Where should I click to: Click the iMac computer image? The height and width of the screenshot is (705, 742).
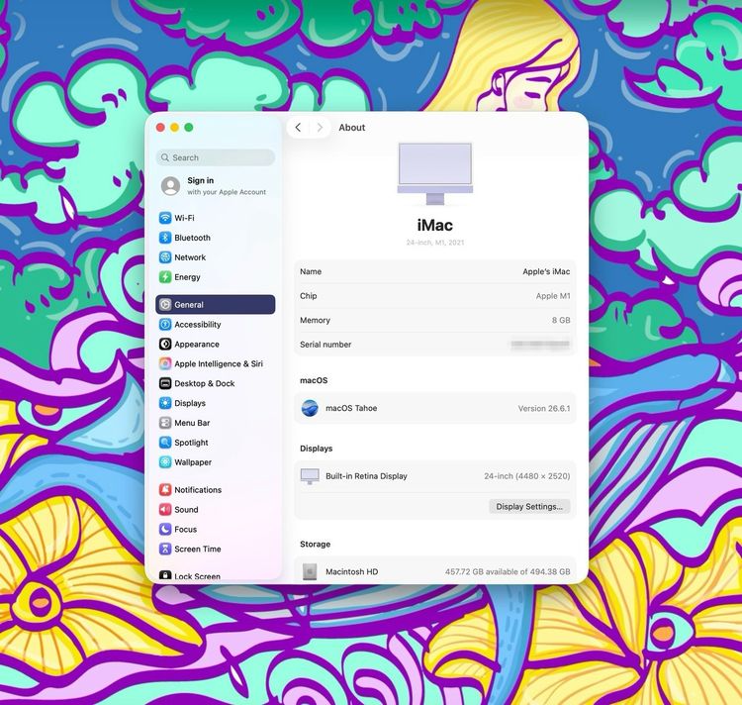(x=435, y=173)
